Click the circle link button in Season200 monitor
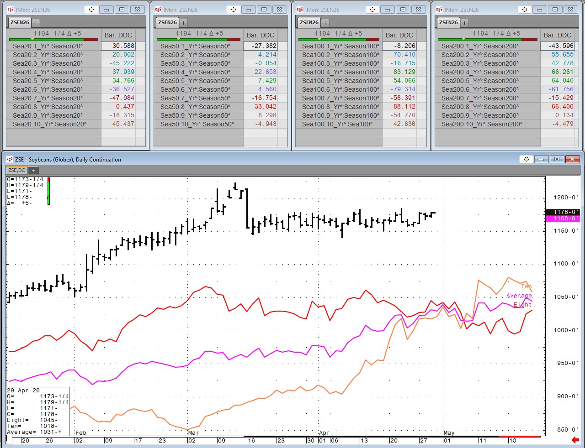The height and width of the screenshot is (448, 585). tap(525, 10)
